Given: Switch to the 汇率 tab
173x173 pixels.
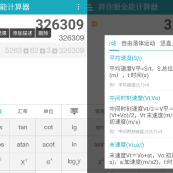Looking at the screenshot, I should pos(23,111).
